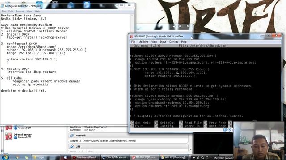Click 'Prev Page' shortcut in nano footer
The image size is (286, 160).
[215, 123]
